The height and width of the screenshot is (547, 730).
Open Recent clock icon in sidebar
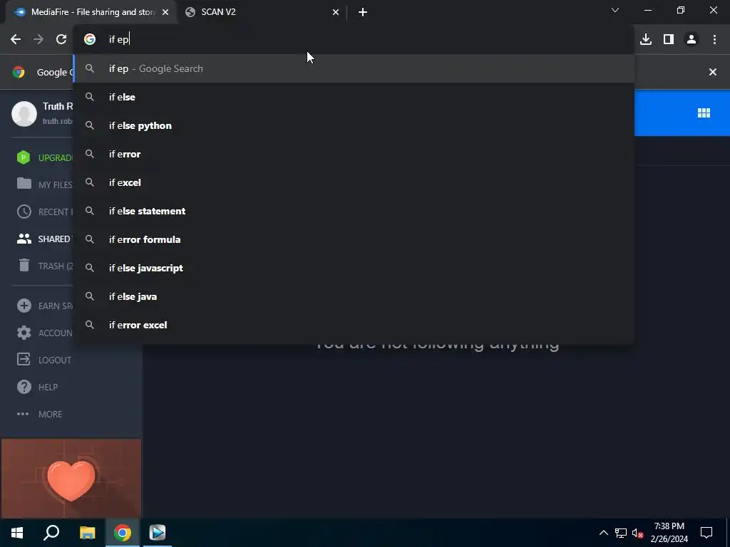pyautogui.click(x=24, y=212)
